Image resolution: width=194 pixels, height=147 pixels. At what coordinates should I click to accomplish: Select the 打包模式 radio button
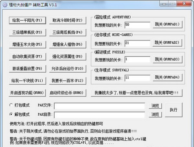point(12,105)
